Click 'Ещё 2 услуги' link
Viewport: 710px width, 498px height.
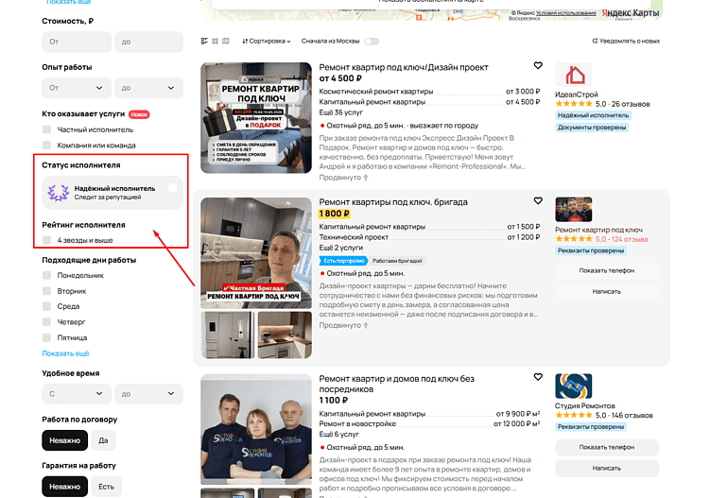pos(341,249)
